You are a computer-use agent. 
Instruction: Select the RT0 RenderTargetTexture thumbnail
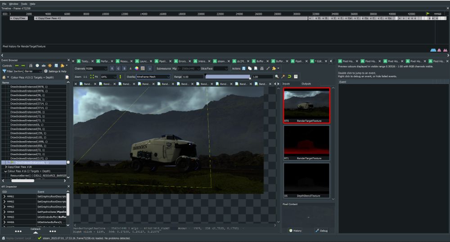click(306, 106)
